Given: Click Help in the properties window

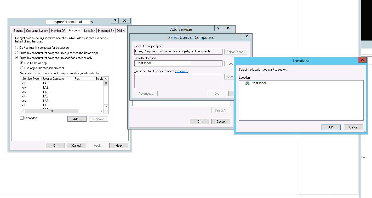Looking at the screenshot, I should (x=119, y=146).
